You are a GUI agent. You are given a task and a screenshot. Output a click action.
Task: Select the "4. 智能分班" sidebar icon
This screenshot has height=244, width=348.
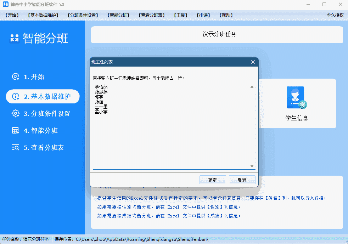(x=15, y=131)
